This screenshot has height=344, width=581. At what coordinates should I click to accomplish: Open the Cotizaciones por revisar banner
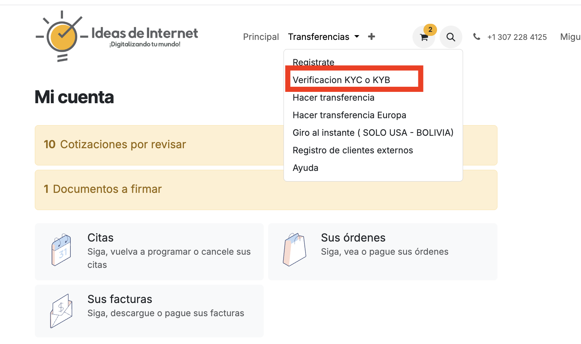[115, 145]
